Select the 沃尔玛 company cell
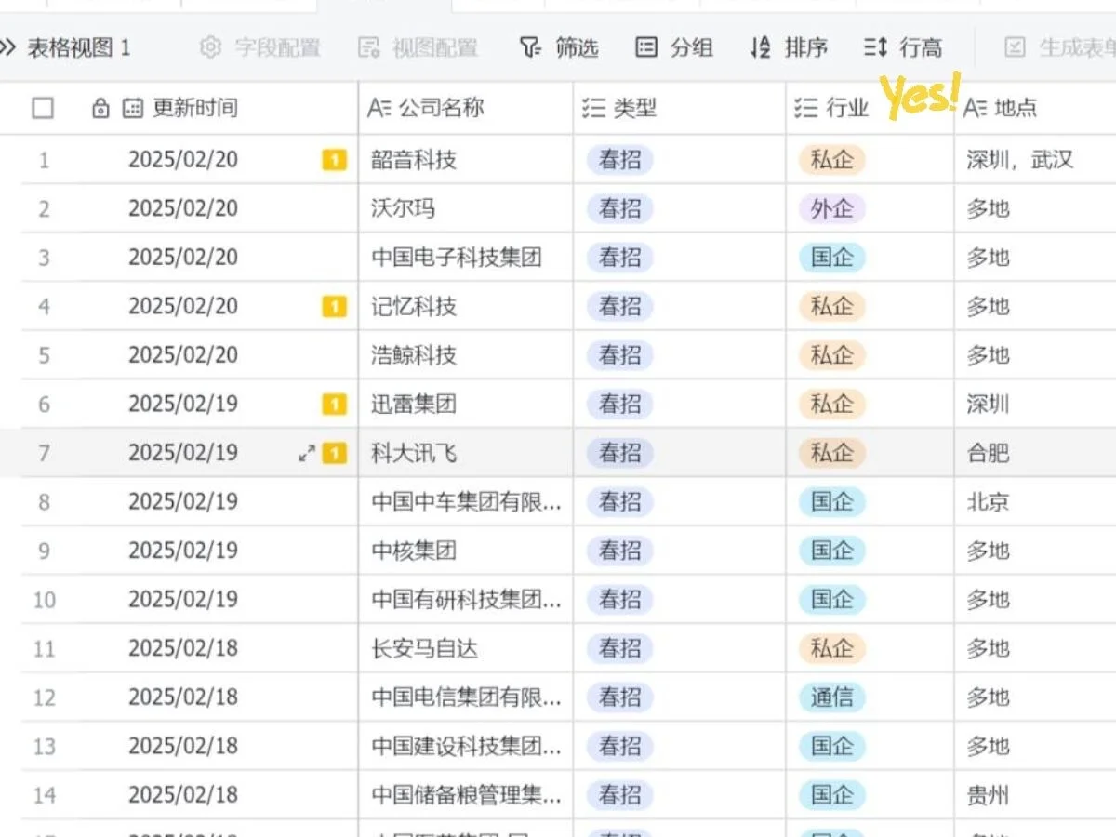 click(x=466, y=208)
